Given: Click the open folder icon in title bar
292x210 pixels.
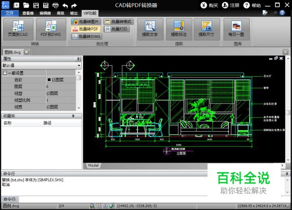Looking at the screenshot, I should 26,5.
